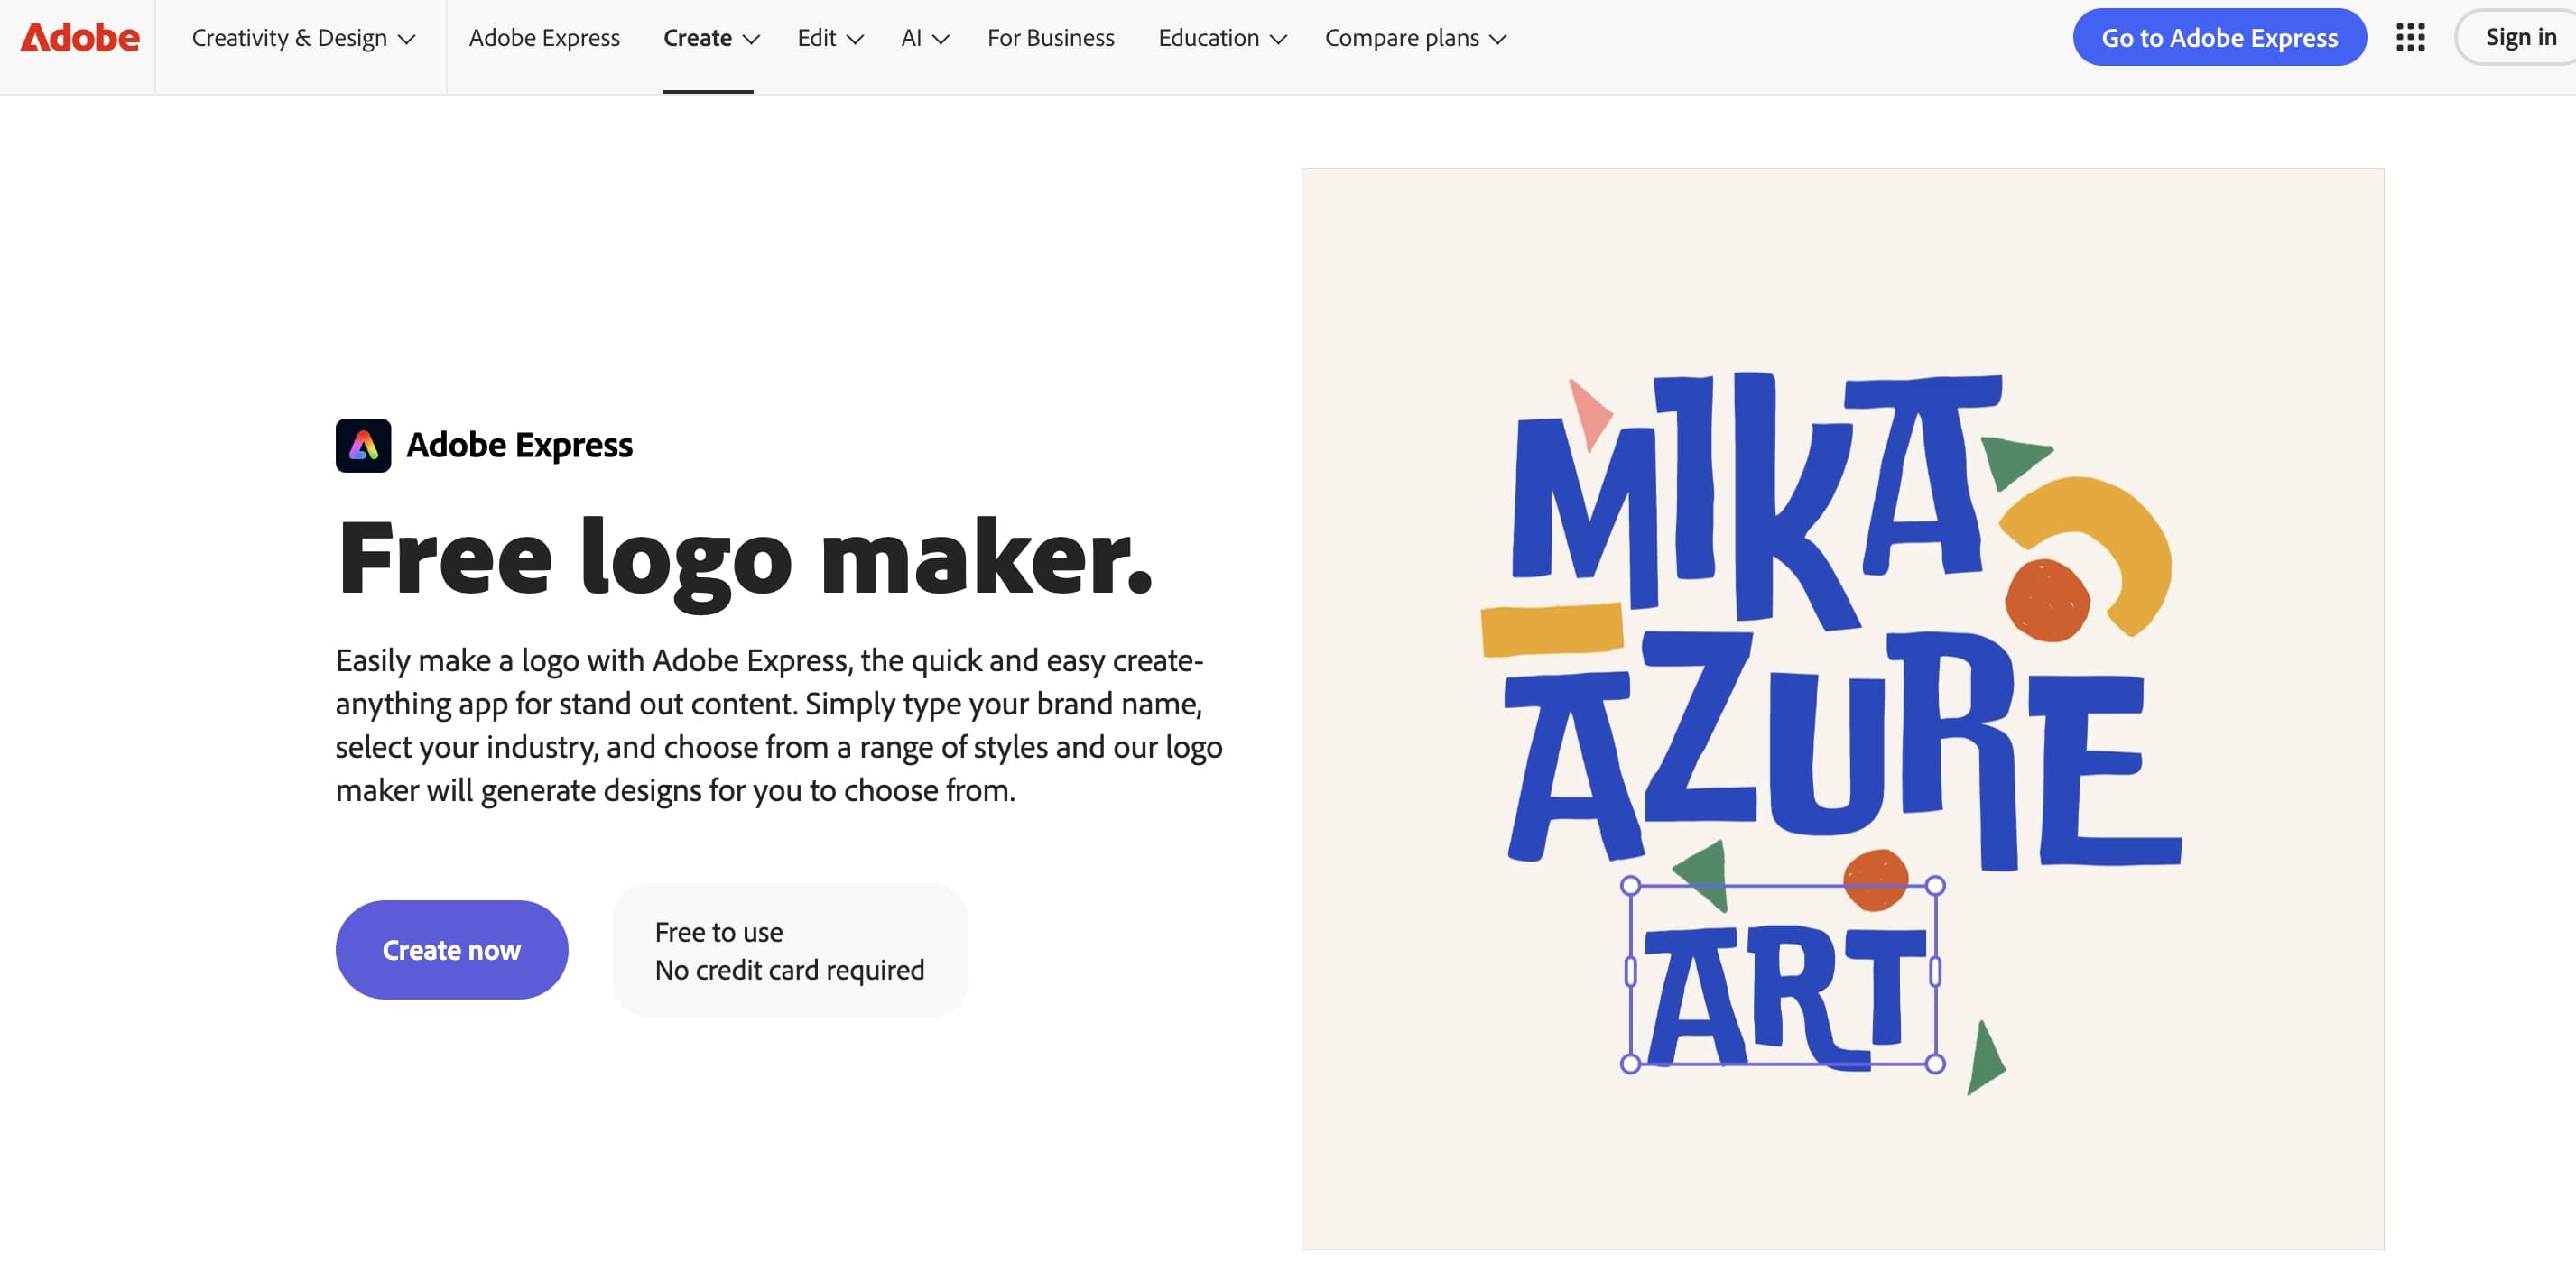2576x1281 pixels.
Task: Click the top-left handle of ART selection
Action: (x=1630, y=885)
